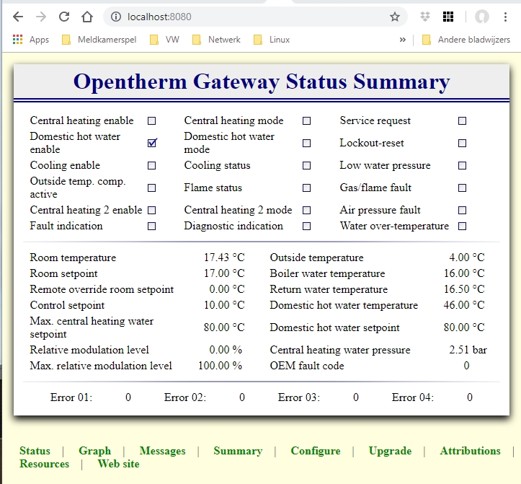Bookmark this page with the star icon
The width and height of the screenshot is (521, 484).
click(395, 17)
